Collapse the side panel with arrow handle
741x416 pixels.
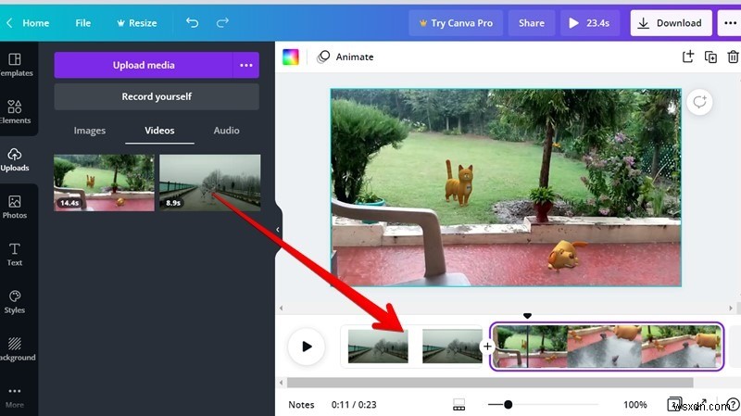(x=278, y=230)
